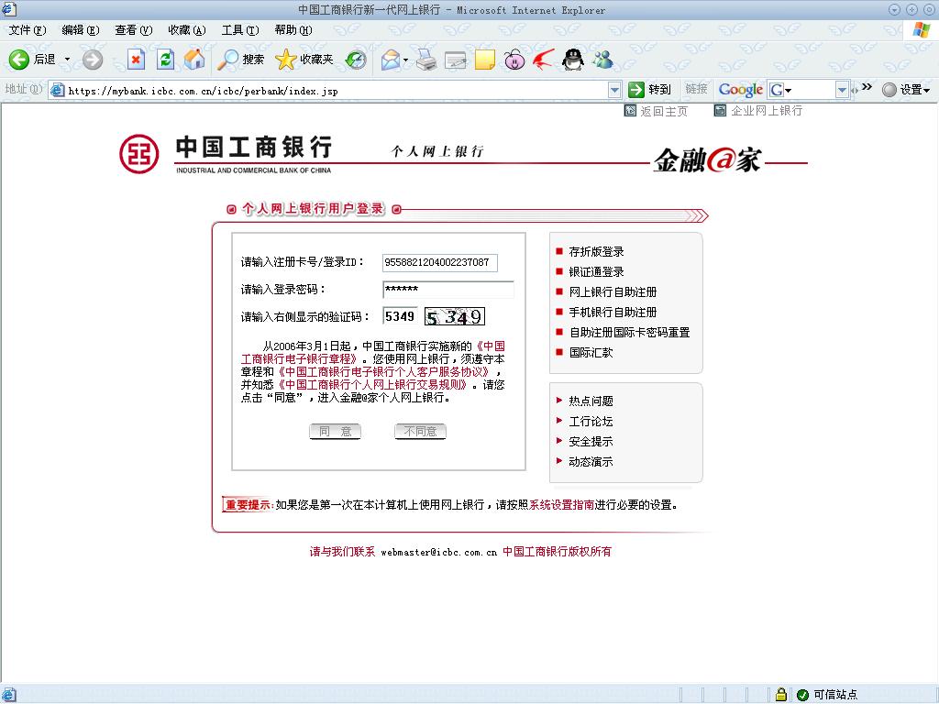Click 网上银行自助注册 link

[613, 292]
